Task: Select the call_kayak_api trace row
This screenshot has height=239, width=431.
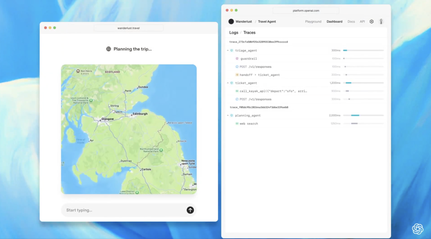Action: click(x=306, y=91)
